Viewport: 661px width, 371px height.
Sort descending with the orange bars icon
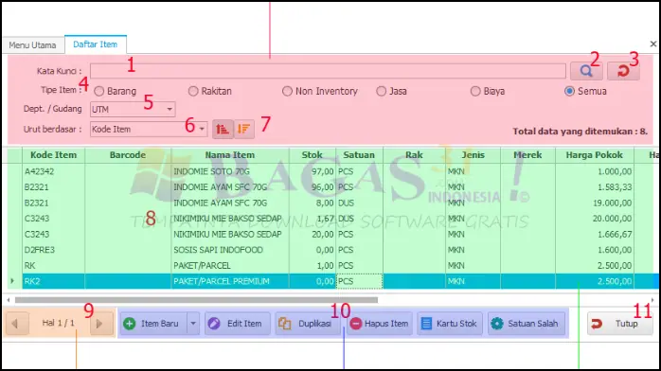coord(243,129)
